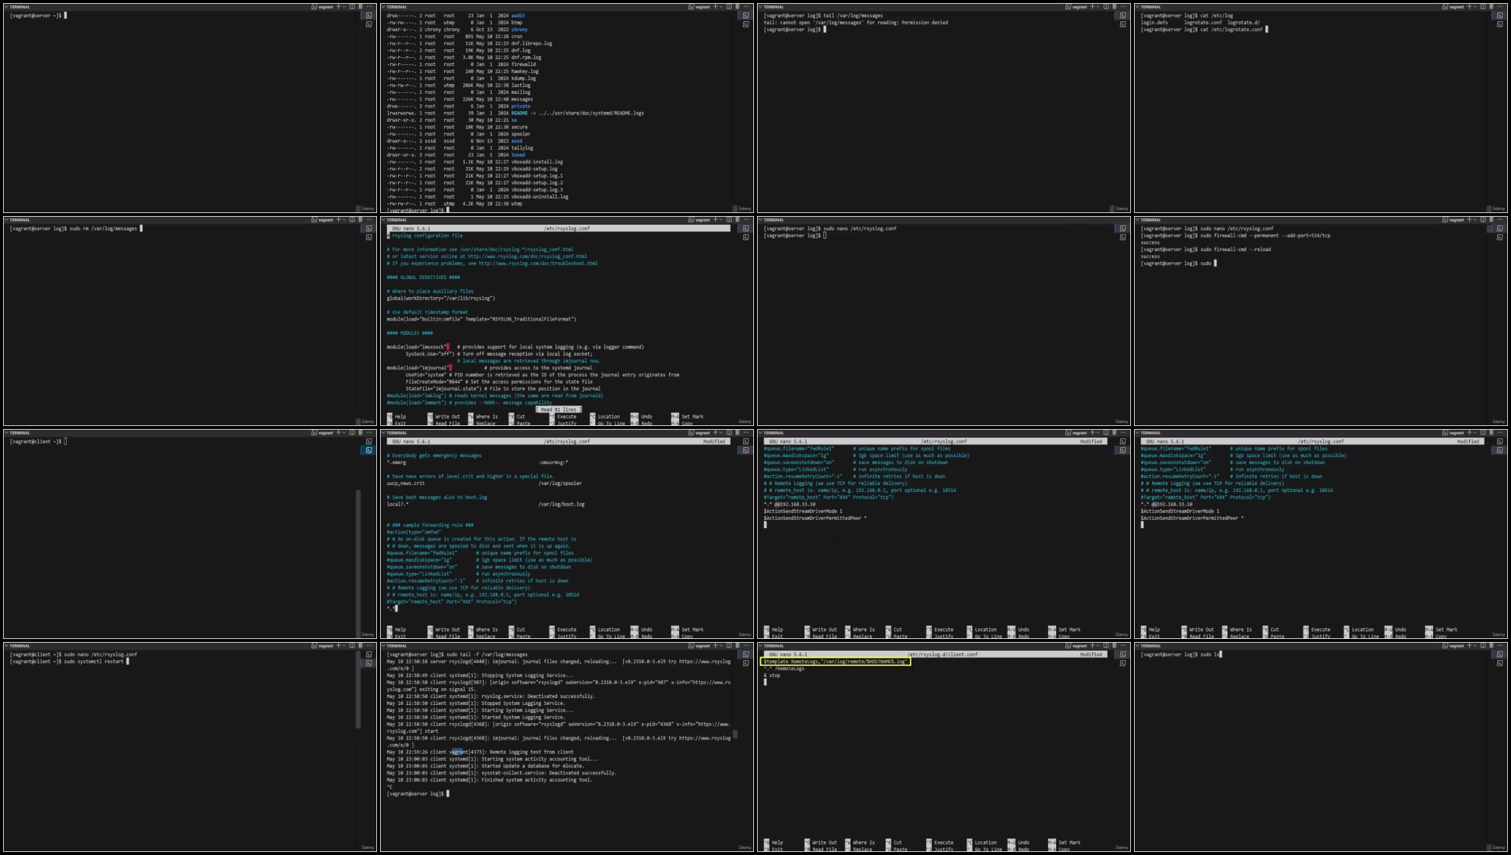Split the terminal showing firewall-cmd commands
This screenshot has height=855, width=1511.
(1482, 220)
